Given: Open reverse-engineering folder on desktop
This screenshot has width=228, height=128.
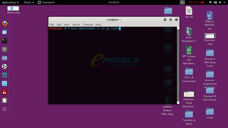Looking at the screenshot, I should [x=210, y=79].
